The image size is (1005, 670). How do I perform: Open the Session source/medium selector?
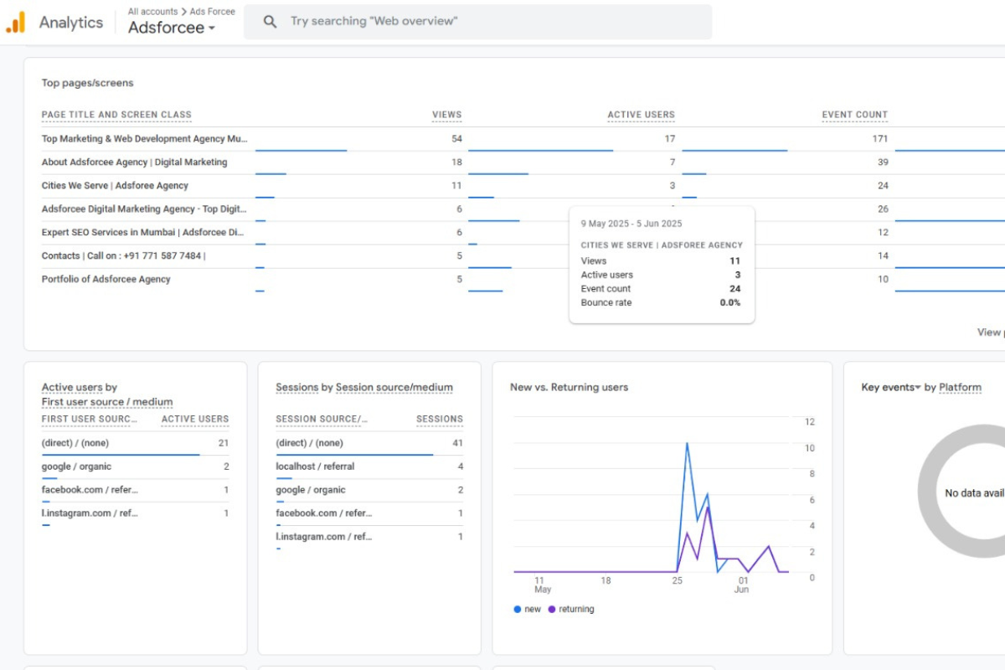click(394, 388)
